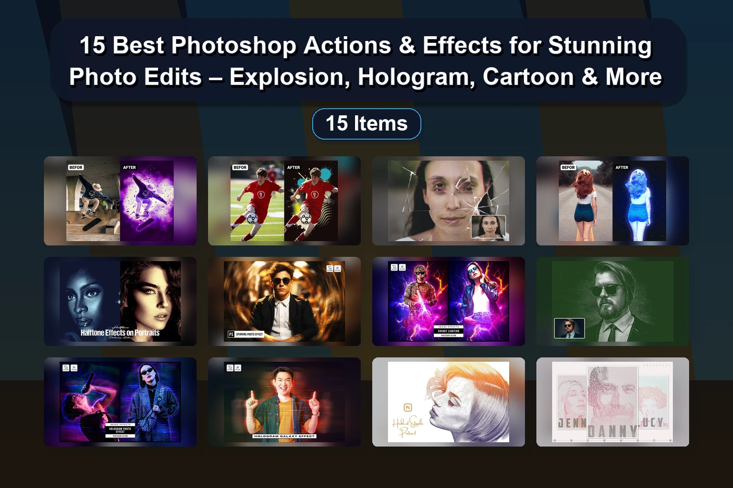Click the 'Halftone Effects on Portraits' caption
The image size is (733, 488).
[120, 333]
